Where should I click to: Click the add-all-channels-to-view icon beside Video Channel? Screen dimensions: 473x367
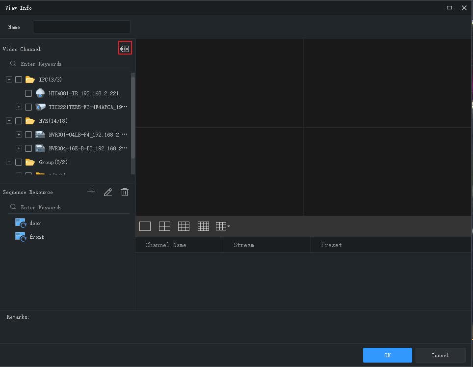(x=125, y=48)
